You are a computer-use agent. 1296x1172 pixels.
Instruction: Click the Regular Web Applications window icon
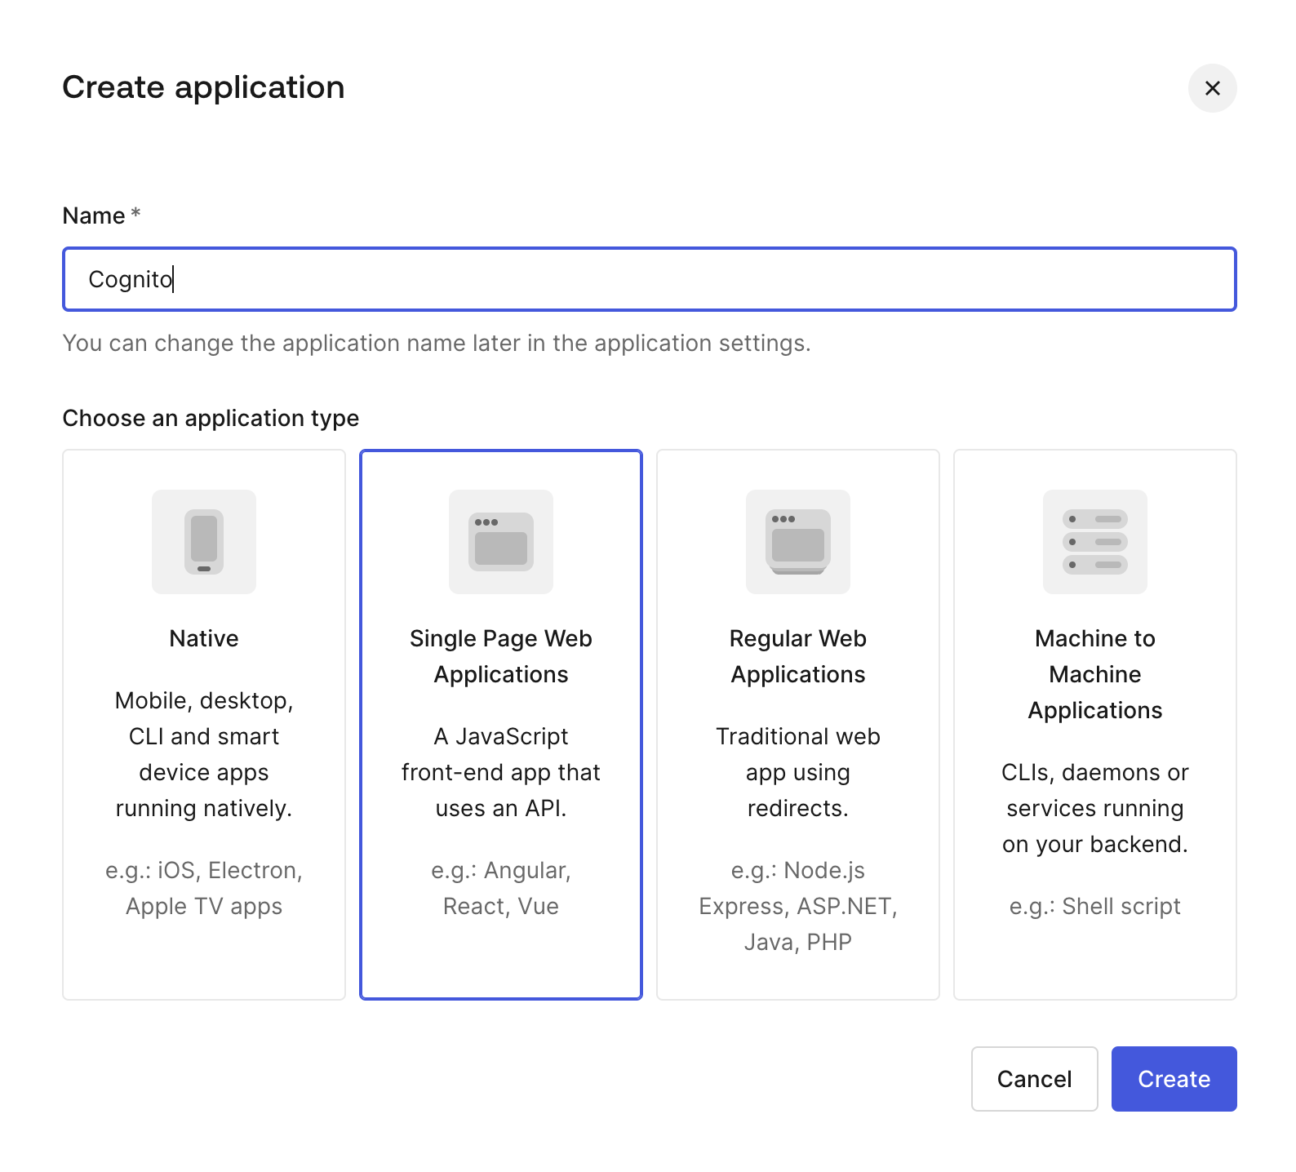click(x=798, y=542)
